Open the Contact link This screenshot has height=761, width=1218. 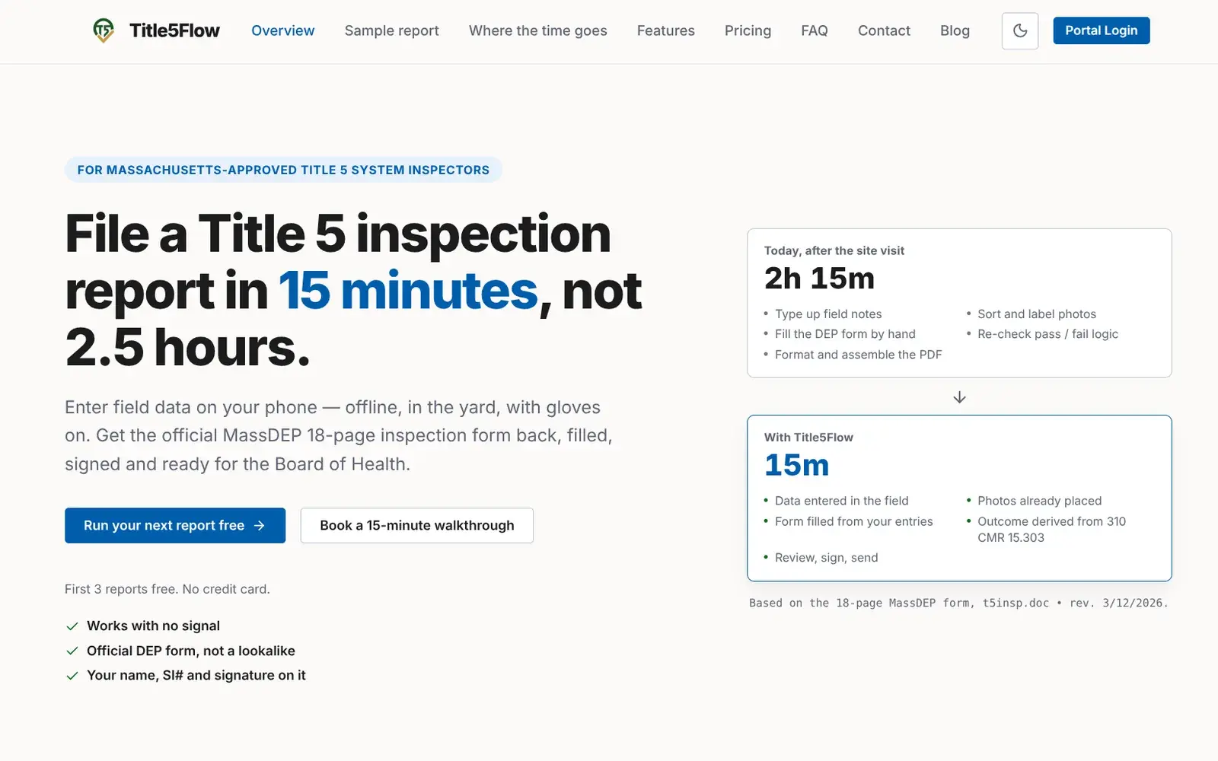(884, 30)
